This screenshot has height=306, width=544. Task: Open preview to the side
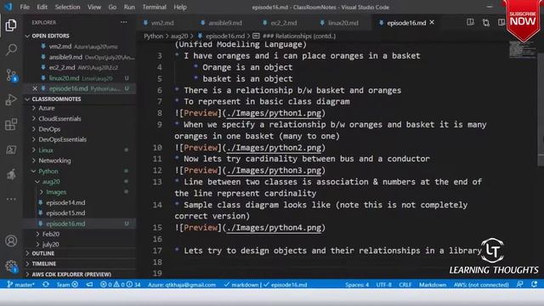[x=470, y=23]
